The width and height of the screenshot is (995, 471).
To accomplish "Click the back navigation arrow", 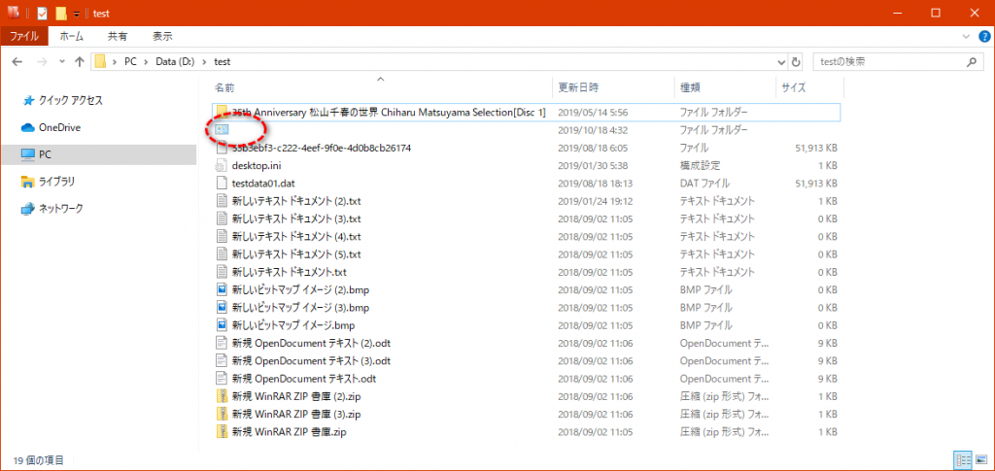I will click(18, 62).
